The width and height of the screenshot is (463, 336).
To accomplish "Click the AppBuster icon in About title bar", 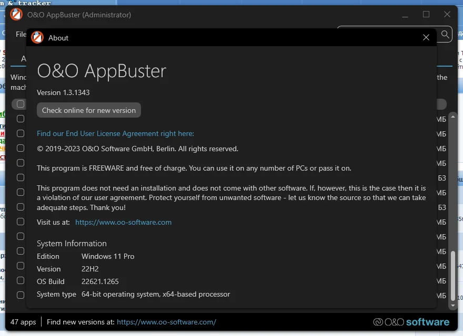I will tap(37, 38).
